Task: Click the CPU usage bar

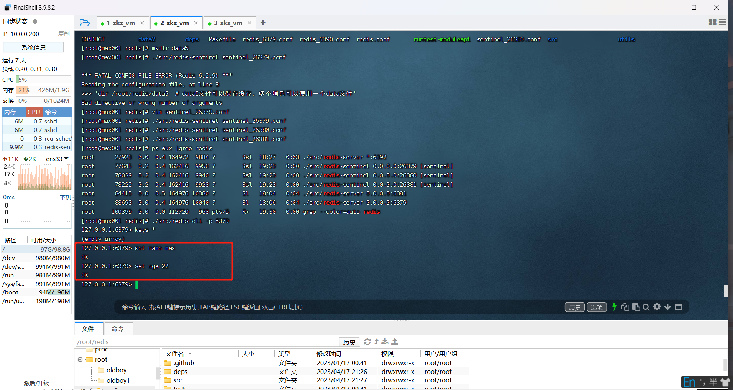Action: 43,80
